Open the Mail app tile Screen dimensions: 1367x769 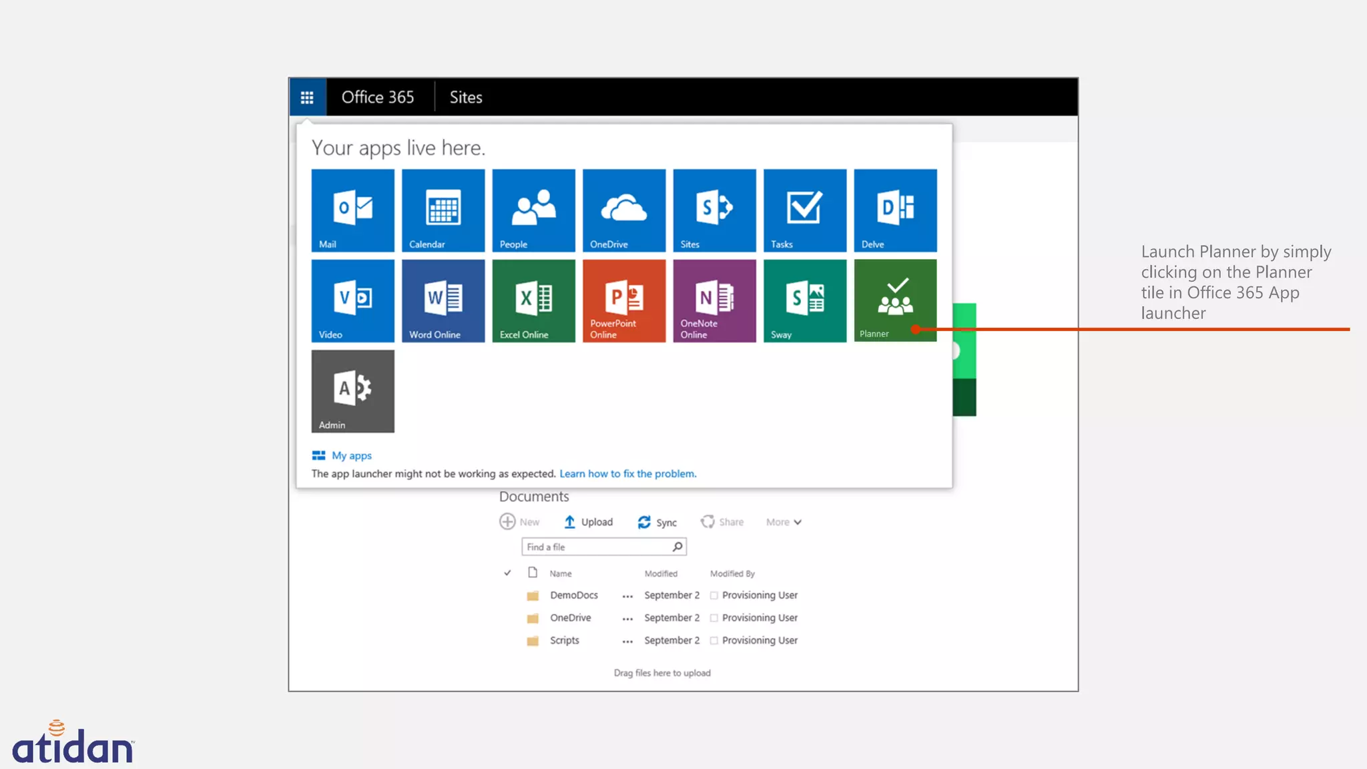click(352, 210)
